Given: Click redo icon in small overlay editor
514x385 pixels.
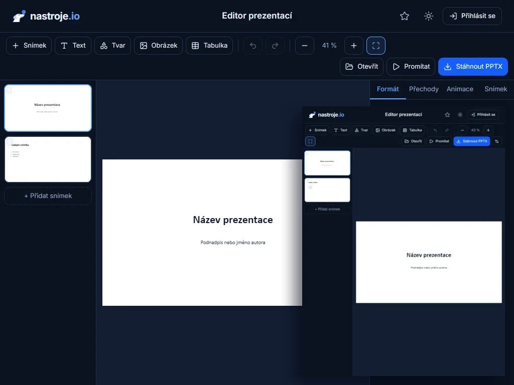Looking at the screenshot, I should [x=446, y=130].
